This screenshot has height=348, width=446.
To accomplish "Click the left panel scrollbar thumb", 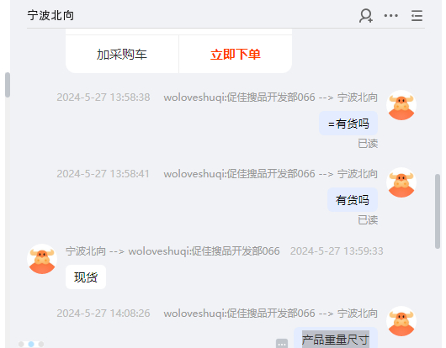I will [8, 85].
